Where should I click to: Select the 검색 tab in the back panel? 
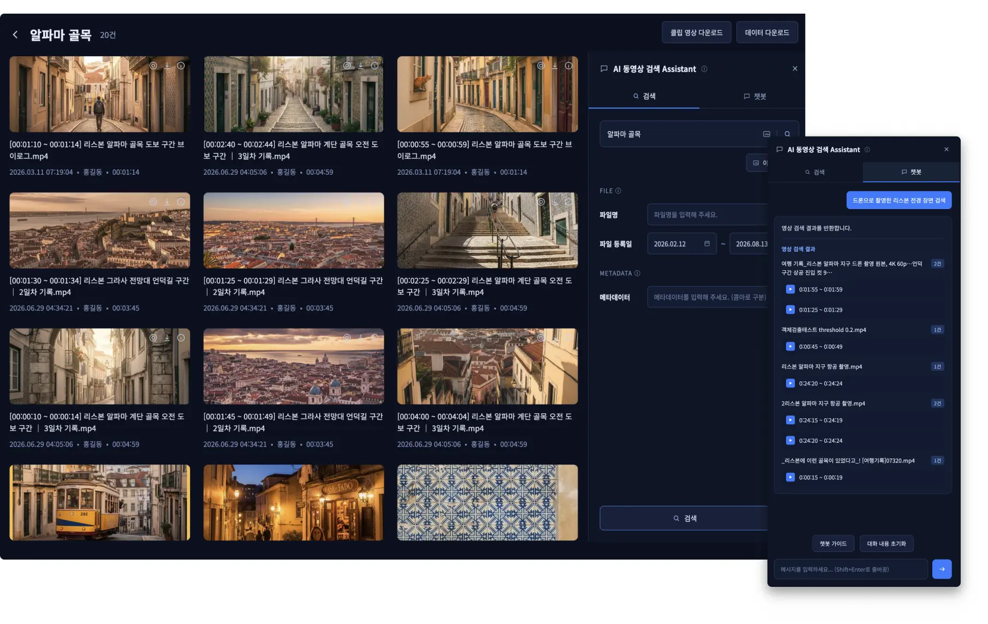(x=644, y=96)
